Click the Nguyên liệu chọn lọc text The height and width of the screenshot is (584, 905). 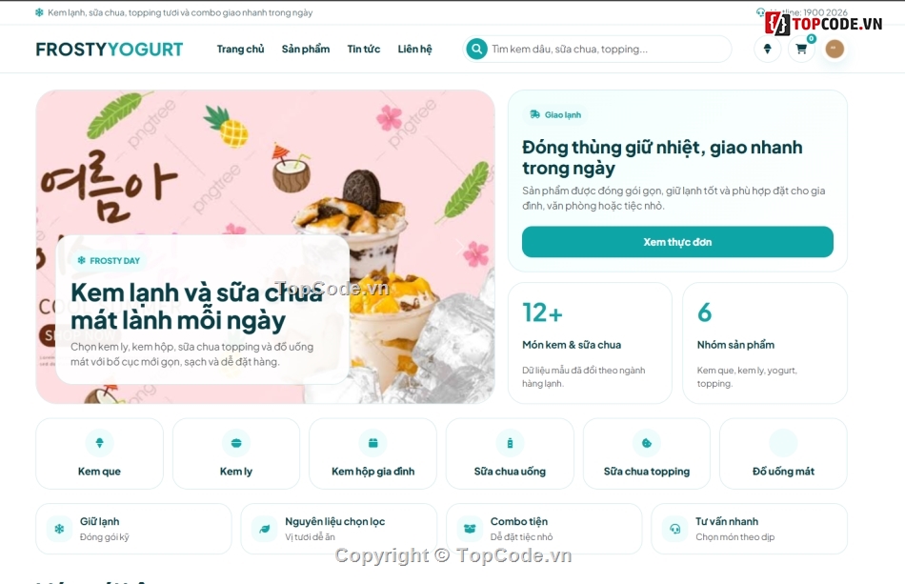click(x=334, y=522)
